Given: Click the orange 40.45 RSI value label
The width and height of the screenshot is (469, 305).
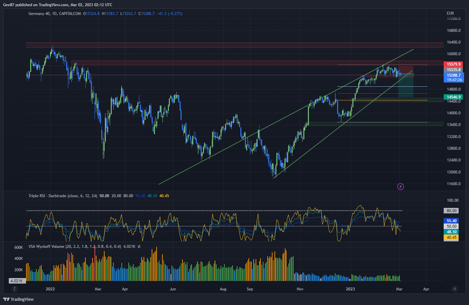Looking at the screenshot, I should (x=451, y=237).
